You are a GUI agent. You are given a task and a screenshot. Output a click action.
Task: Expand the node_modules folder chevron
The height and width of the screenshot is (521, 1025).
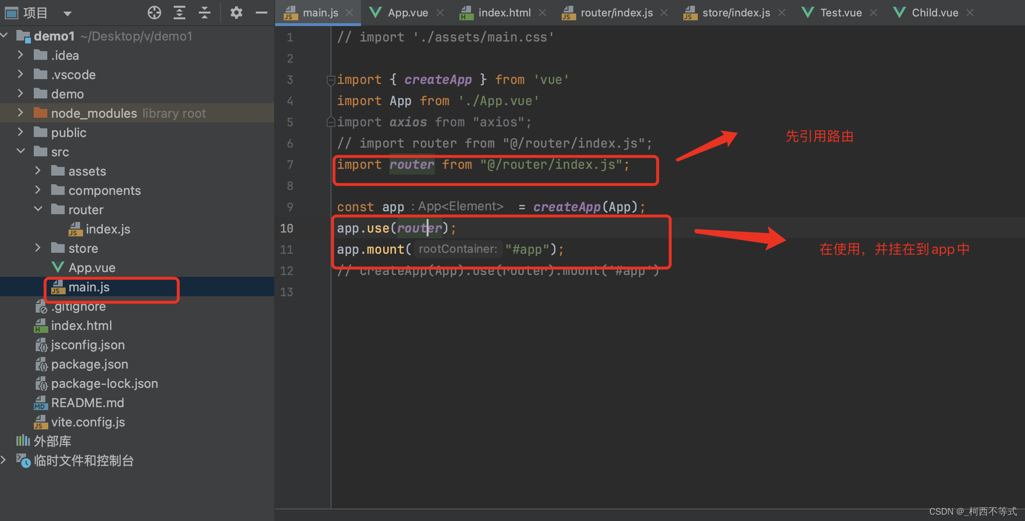coord(20,113)
